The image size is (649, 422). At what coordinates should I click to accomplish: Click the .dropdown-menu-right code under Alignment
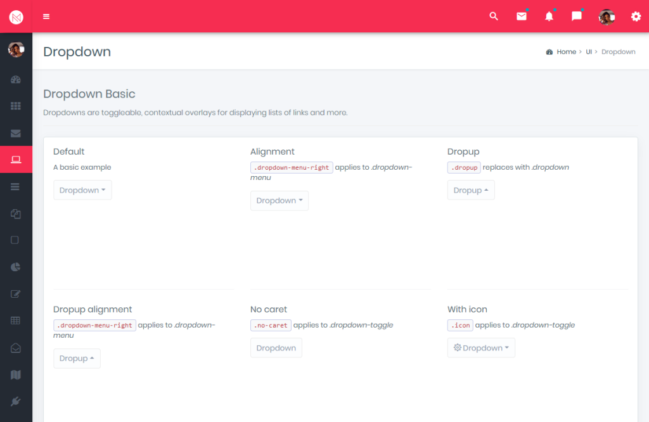click(x=292, y=167)
